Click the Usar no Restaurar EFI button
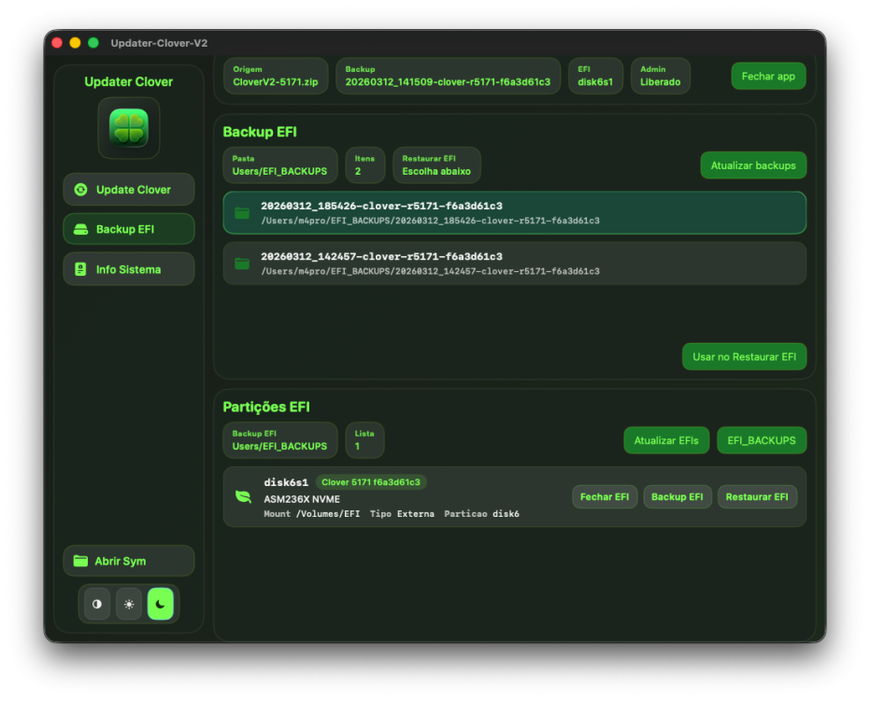This screenshot has height=701, width=870. click(744, 356)
